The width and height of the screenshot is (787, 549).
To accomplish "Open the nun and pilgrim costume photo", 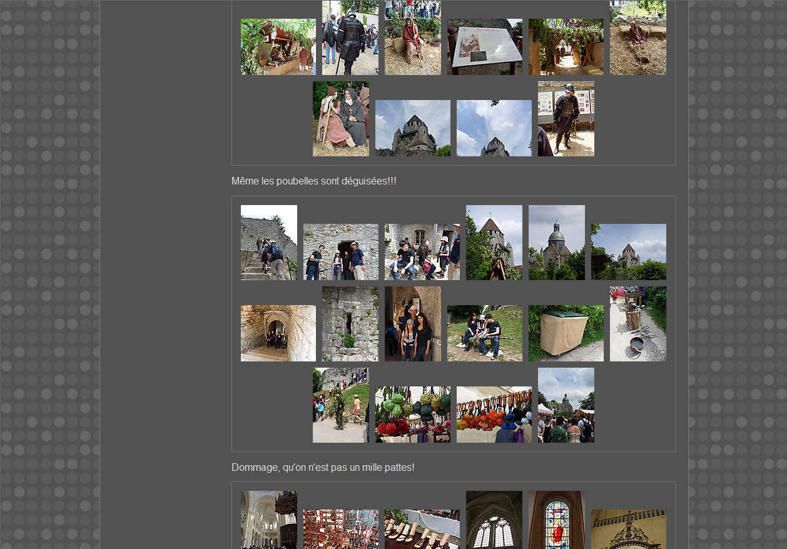I will click(340, 119).
